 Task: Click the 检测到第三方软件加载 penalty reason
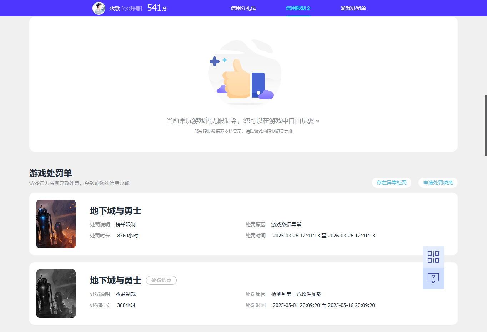coord(296,294)
